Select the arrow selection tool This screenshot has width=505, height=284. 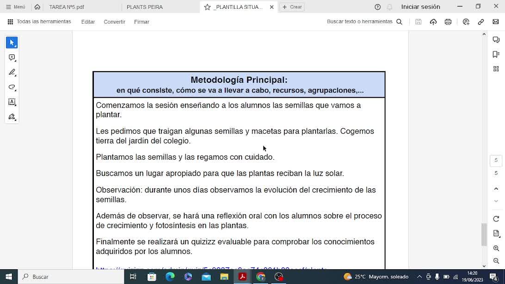(x=12, y=43)
